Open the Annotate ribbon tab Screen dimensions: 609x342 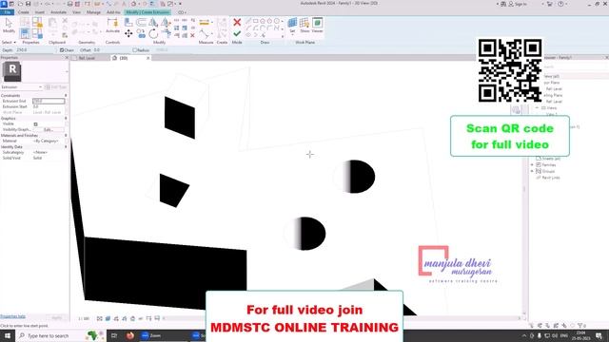click(59, 12)
